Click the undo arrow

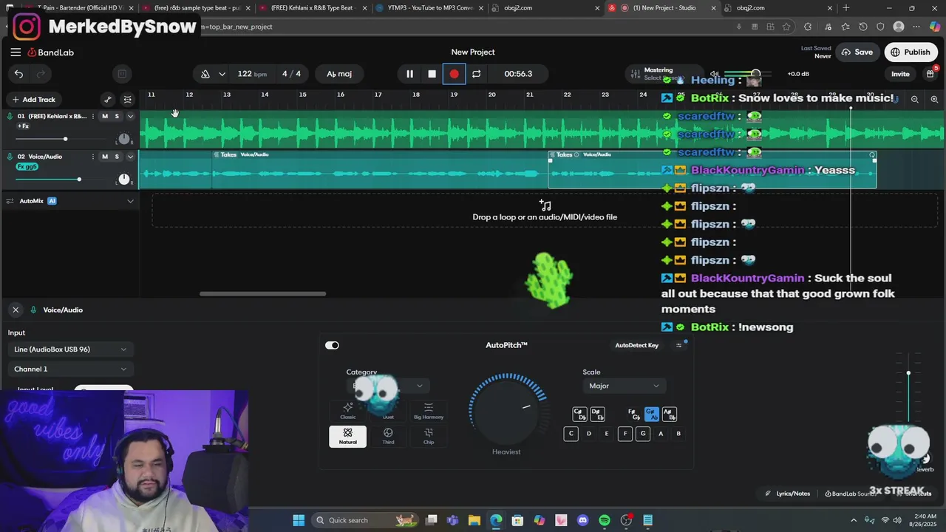(18, 74)
